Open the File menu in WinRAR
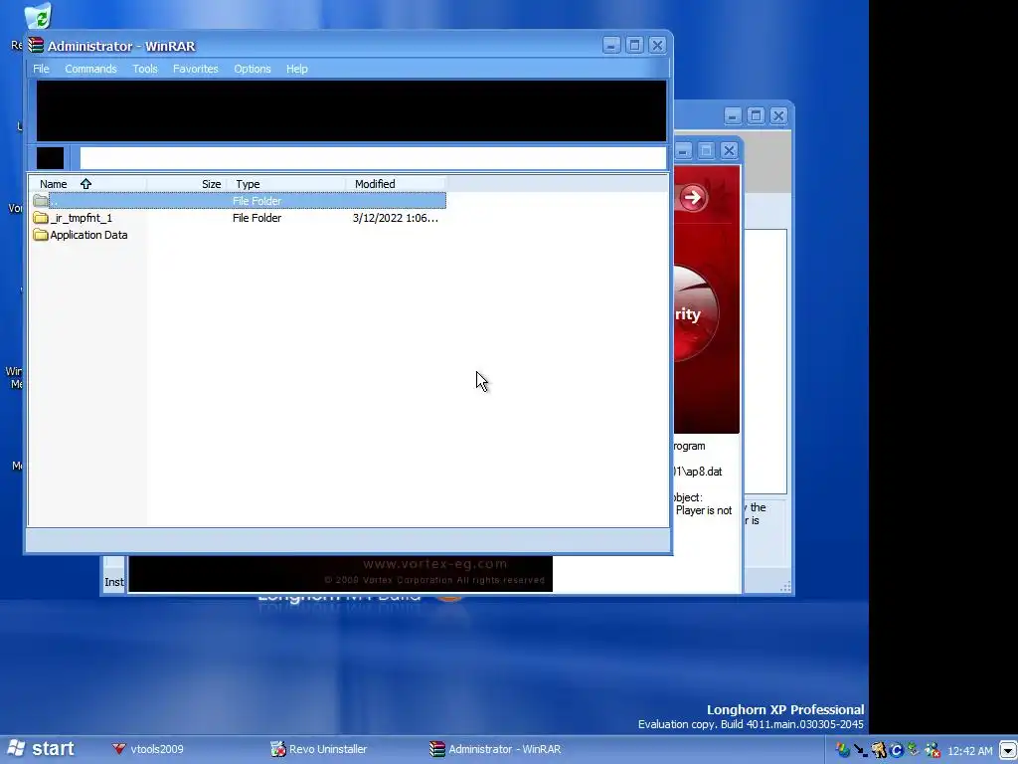The width and height of the screenshot is (1018, 764). [41, 69]
